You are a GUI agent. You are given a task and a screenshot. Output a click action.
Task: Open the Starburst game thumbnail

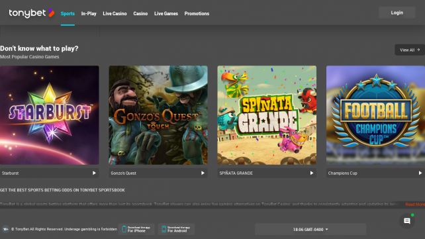pos(50,115)
